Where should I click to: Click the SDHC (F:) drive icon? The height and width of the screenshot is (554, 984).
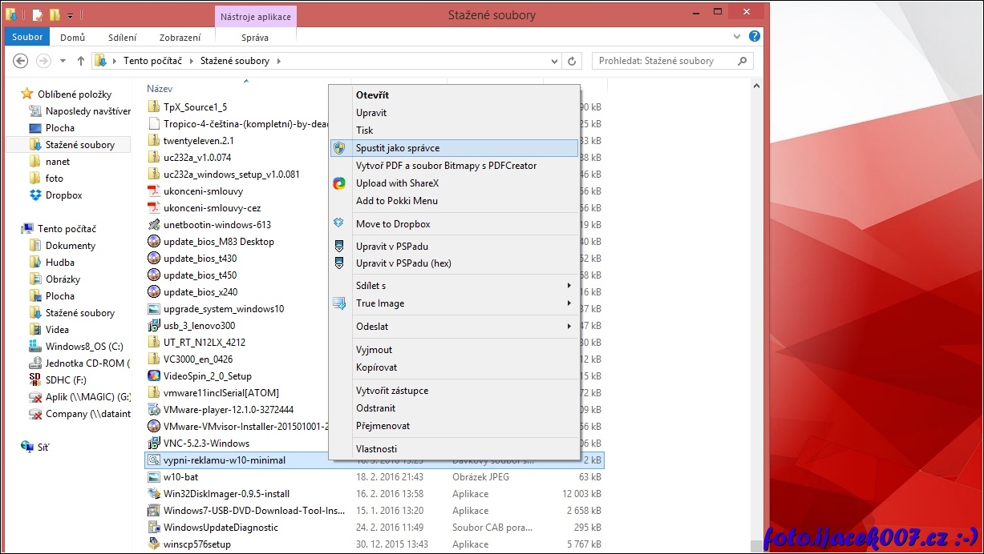pos(35,380)
